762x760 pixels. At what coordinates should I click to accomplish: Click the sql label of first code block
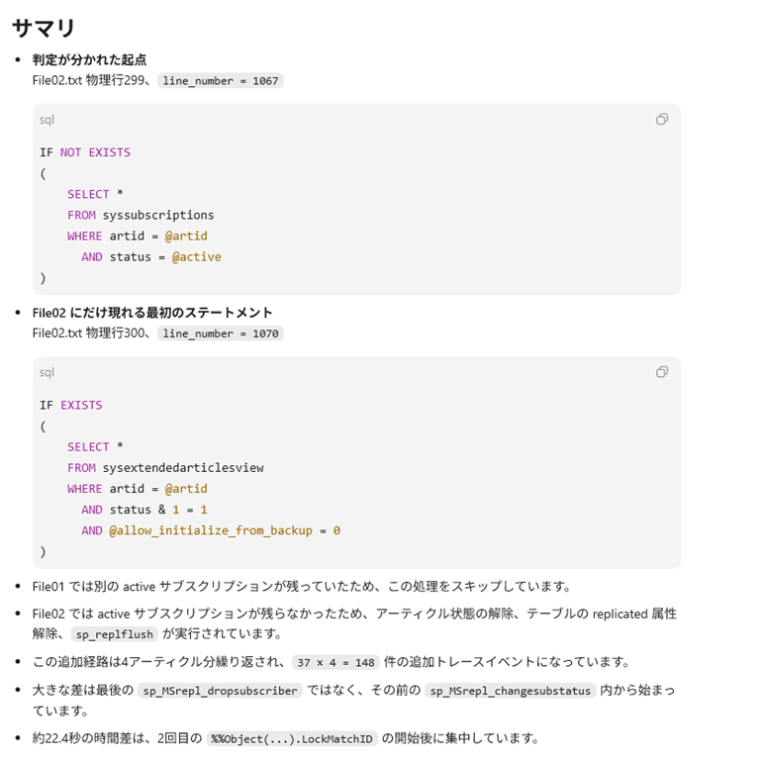coord(47,120)
